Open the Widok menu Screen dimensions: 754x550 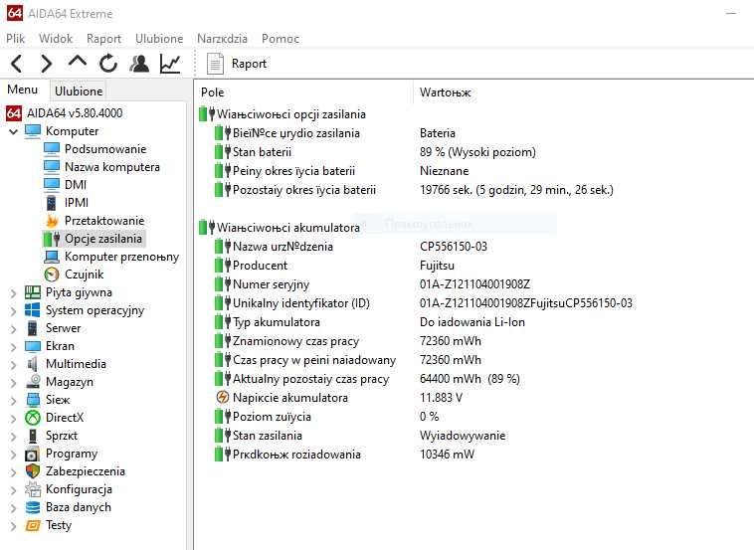click(56, 39)
